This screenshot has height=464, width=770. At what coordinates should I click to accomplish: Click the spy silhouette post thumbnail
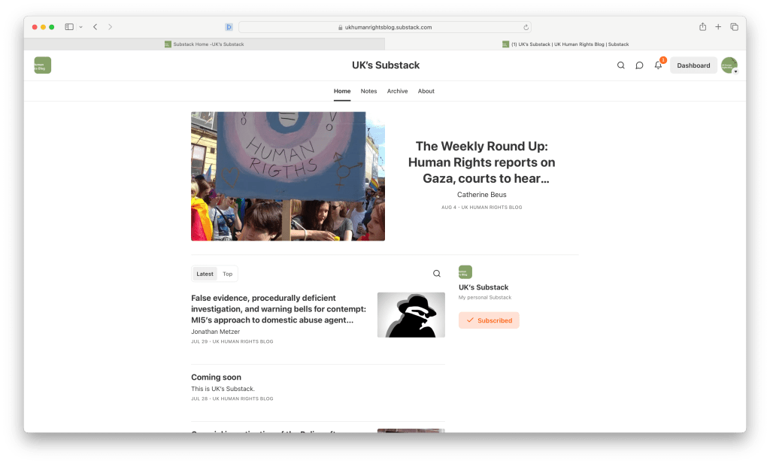[411, 315]
